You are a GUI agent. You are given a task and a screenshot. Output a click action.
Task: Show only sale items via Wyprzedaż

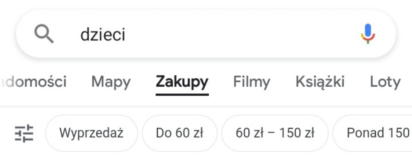tap(91, 133)
